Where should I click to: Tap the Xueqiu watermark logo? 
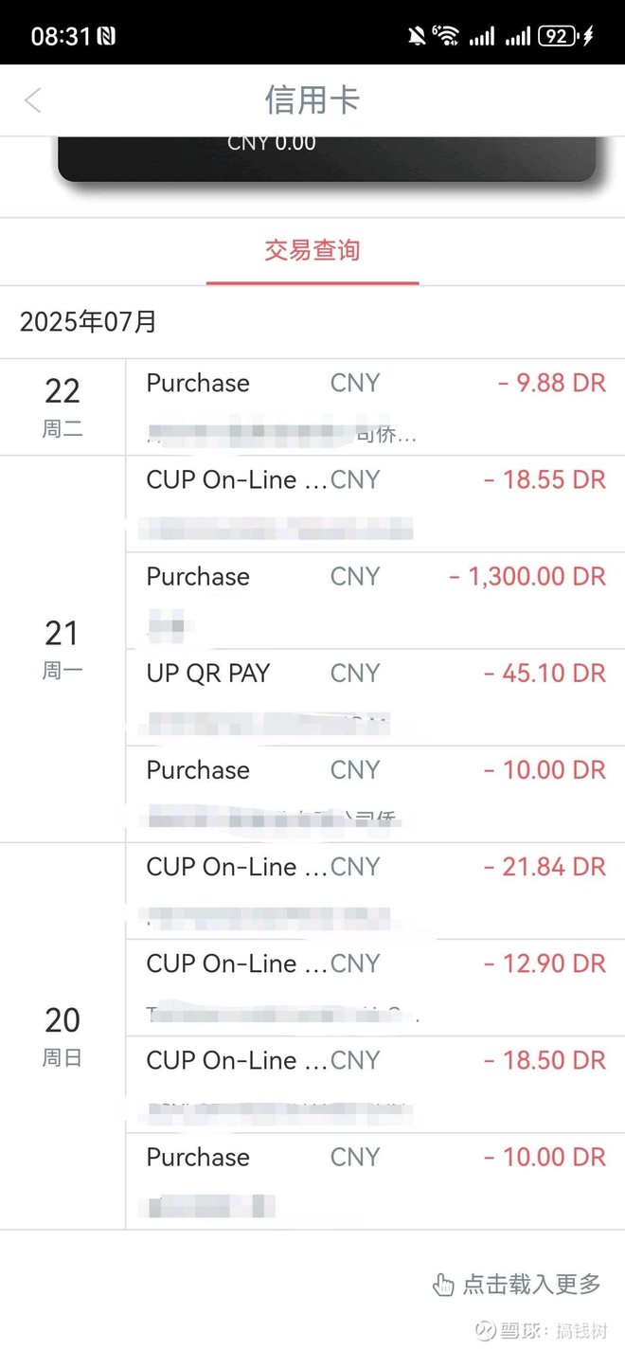(x=486, y=1330)
